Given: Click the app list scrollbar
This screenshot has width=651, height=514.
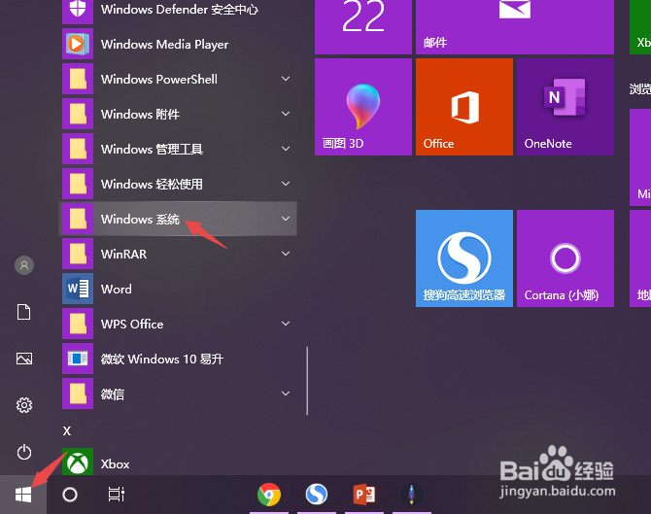Looking at the screenshot, I should click(307, 381).
